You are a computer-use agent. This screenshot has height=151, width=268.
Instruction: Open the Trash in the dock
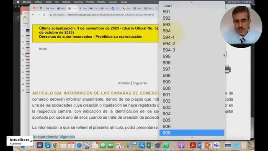click(x=244, y=146)
